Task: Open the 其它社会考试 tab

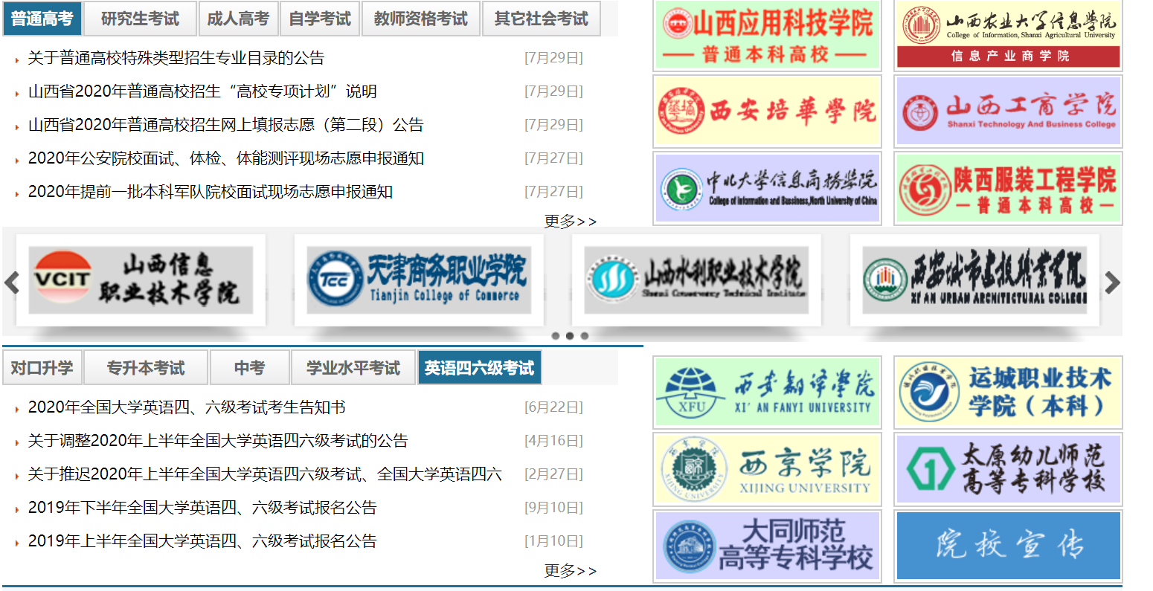Action: tap(542, 19)
